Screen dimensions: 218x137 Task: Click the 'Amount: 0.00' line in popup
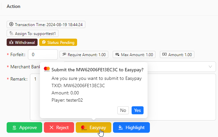(65, 93)
